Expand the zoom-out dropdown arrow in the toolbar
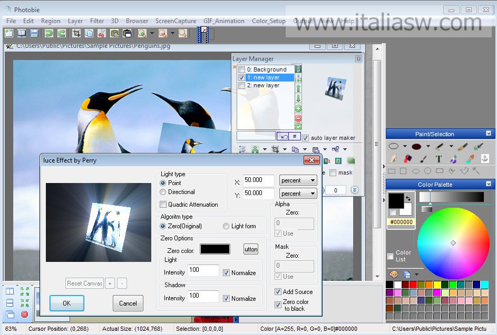497x335 pixels. [x=172, y=33]
